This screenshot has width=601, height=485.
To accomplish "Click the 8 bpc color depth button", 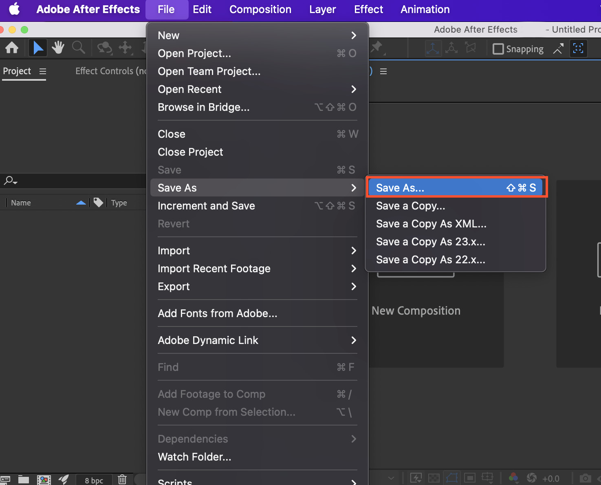I will coord(94,480).
